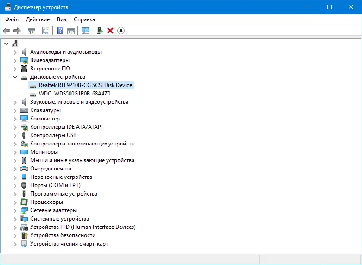Image resolution: width=362 pixels, height=265 pixels.
Task: Select the Контроллеры запоминающих устройств label
Action: [x=82, y=144]
